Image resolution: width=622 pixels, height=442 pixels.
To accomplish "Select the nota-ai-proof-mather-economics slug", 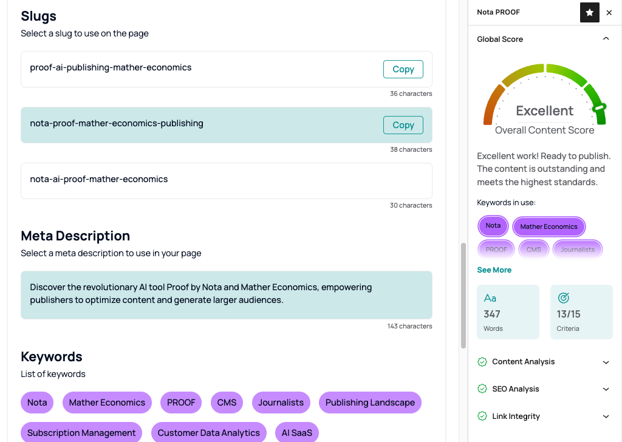I will (x=226, y=181).
